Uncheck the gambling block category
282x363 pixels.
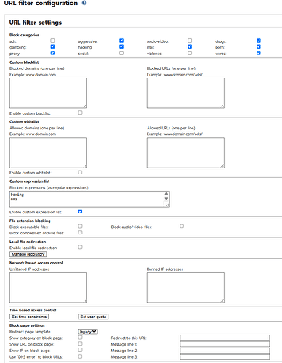(x=52, y=46)
